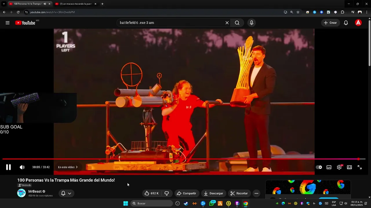Switch to theater mode
Screen dimensions: 371x208
tap(349, 167)
